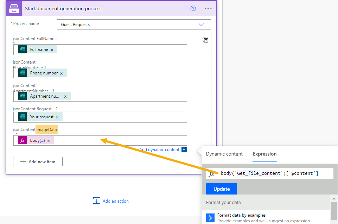Click the Format your data section header
This screenshot has width=338, height=224.
266,202
